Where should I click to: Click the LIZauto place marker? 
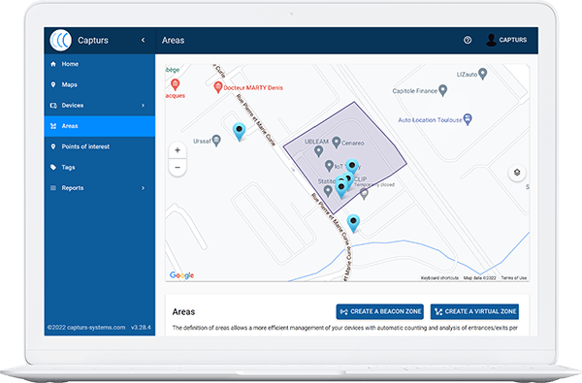[x=482, y=74]
